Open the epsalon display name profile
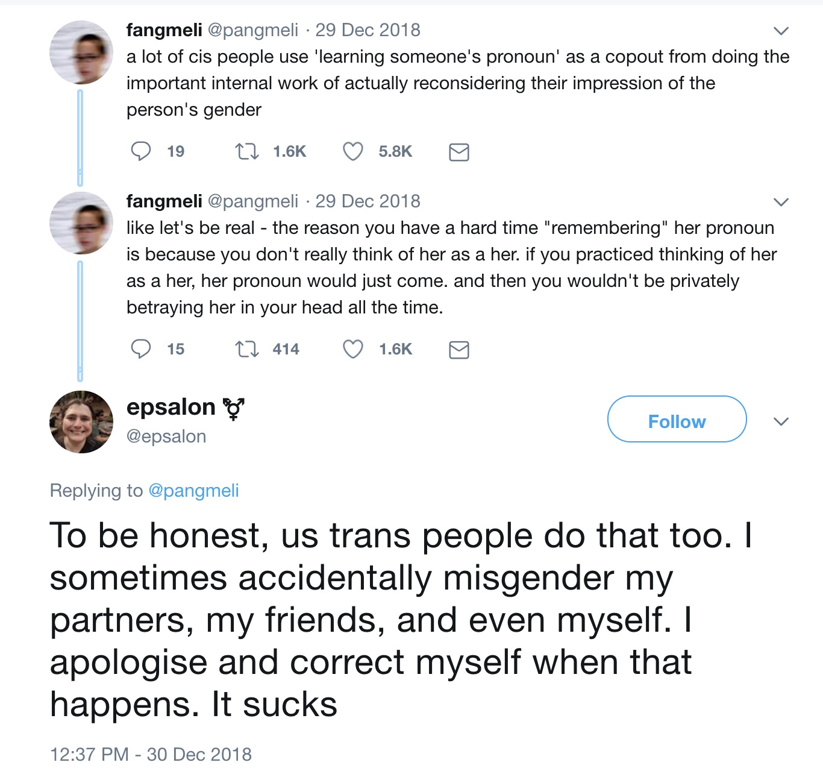Screen dimensions: 823x774 [x=171, y=407]
